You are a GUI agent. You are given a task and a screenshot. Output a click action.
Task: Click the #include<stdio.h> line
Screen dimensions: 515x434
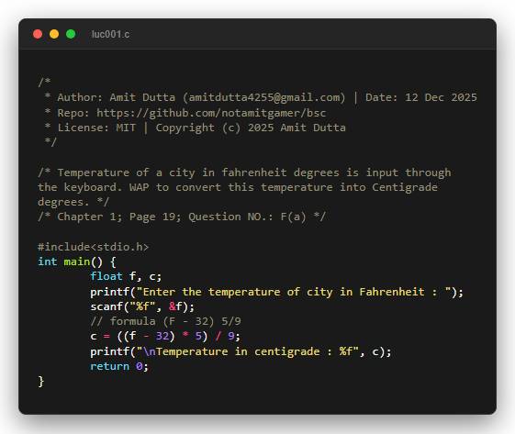coord(94,247)
